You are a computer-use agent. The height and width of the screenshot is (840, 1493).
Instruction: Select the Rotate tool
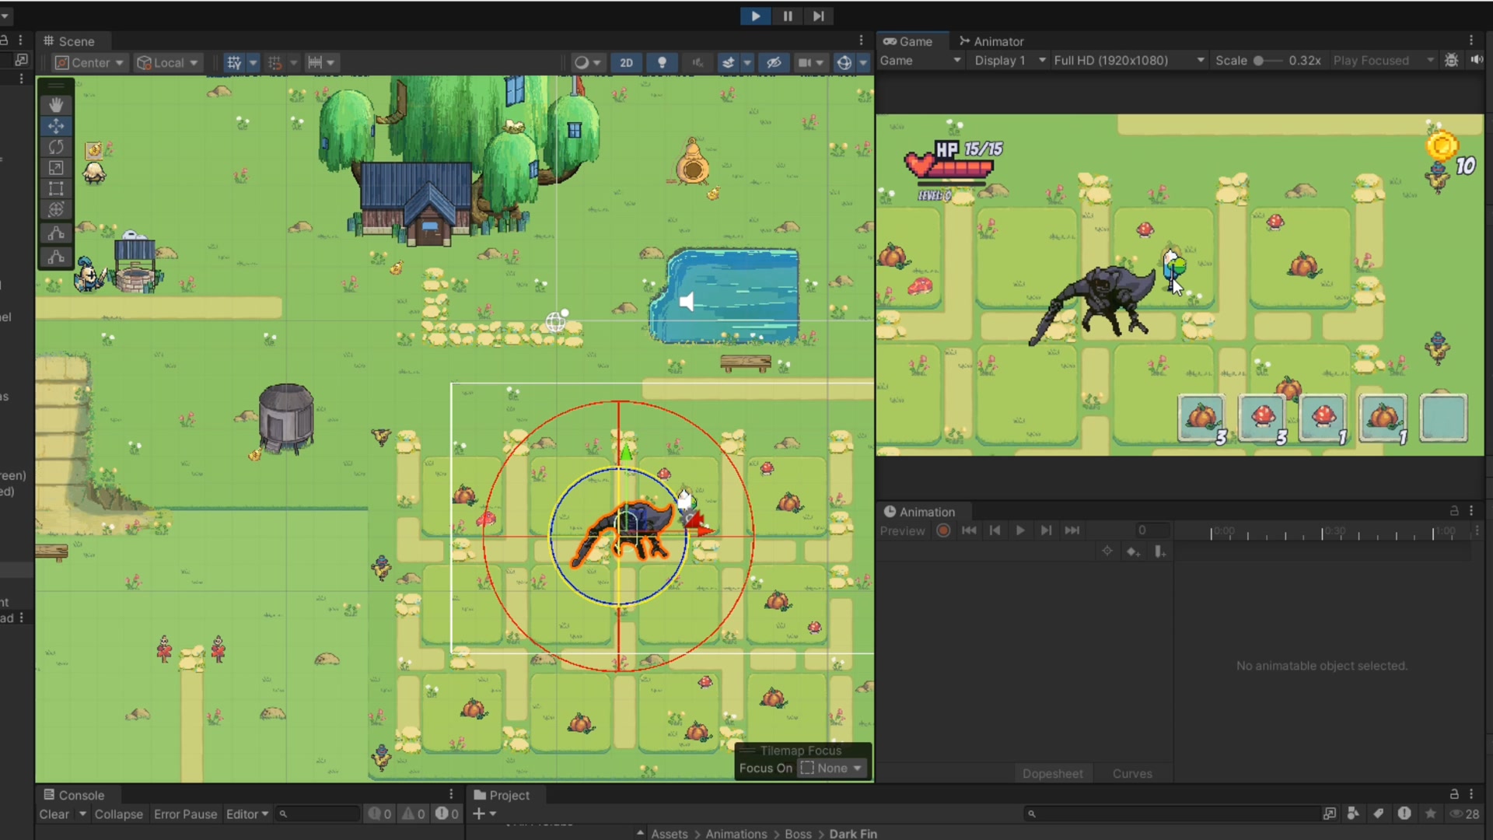coord(56,147)
